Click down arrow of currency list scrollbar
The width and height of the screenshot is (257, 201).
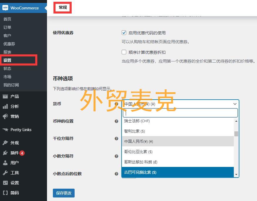(x=236, y=175)
